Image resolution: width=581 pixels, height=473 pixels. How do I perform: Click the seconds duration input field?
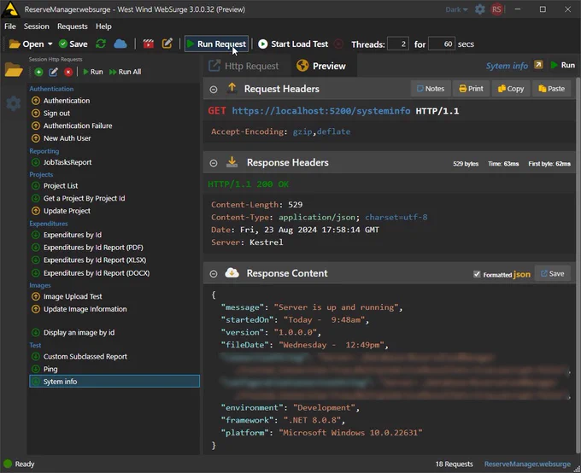pos(442,44)
